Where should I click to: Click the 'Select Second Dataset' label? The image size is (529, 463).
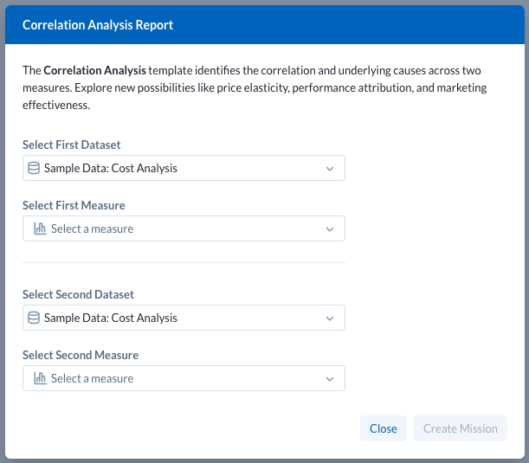[x=78, y=294]
